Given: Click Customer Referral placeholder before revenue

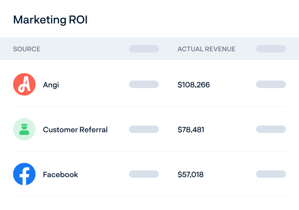Looking at the screenshot, I should coord(144,129).
